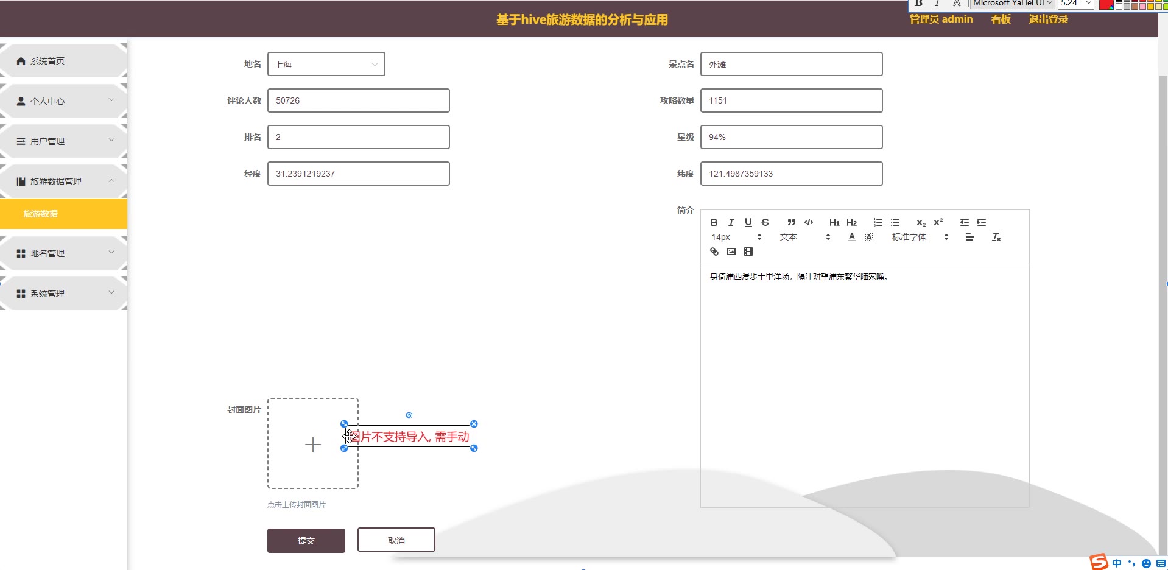Open the text background color picker
This screenshot has width=1168, height=570.
click(869, 237)
